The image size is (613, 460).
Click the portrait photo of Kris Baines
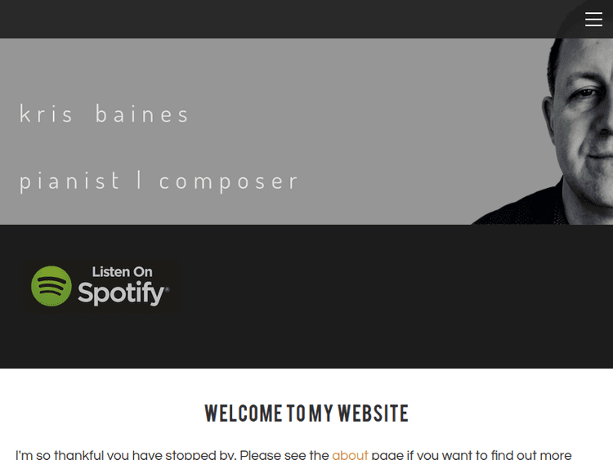pyautogui.click(x=564, y=131)
